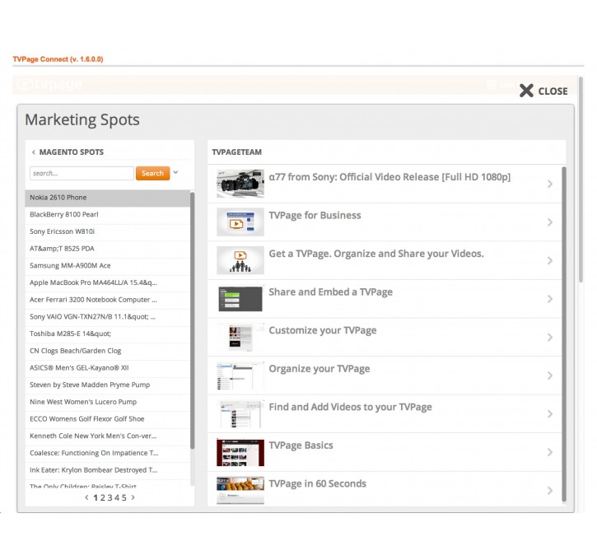Screen dimensions: 597x560
Task: Select CN Clogs Beach/Garden Clog spot
Action: [x=107, y=351]
